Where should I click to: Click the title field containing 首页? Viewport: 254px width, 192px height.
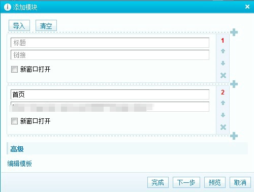110,94
